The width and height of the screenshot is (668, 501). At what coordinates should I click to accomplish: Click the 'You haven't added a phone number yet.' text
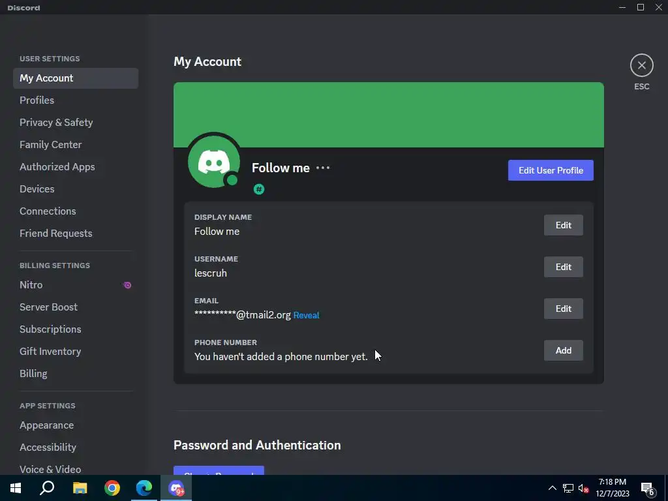pos(281,357)
